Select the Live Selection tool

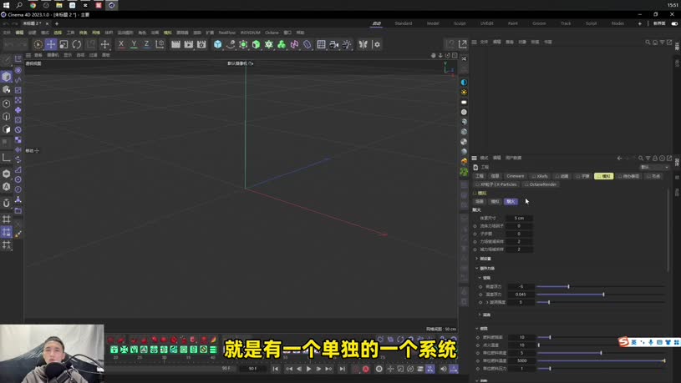click(38, 44)
